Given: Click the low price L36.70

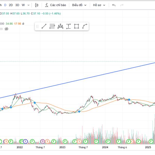Looking at the screenshot, I should coord(25,13).
